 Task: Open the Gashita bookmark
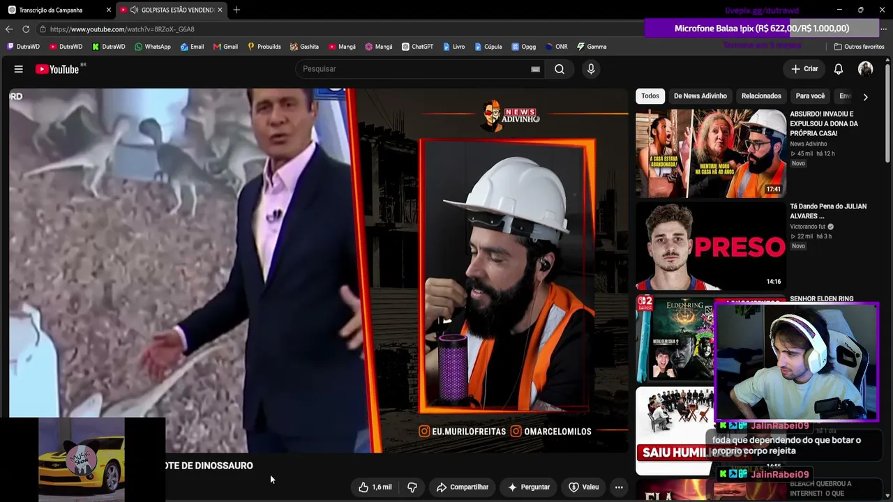pos(304,47)
